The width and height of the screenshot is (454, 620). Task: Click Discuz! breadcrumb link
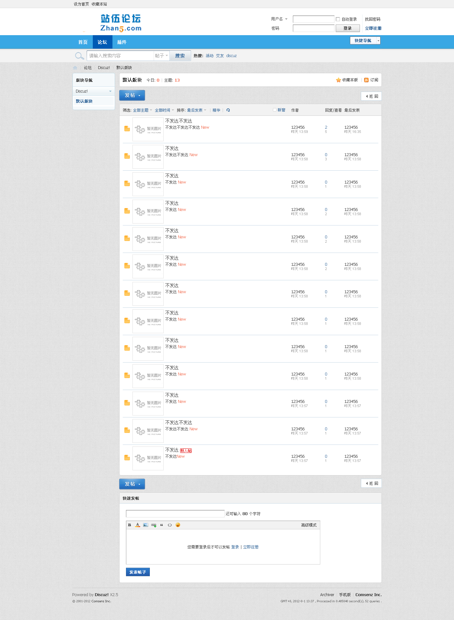[x=104, y=68]
